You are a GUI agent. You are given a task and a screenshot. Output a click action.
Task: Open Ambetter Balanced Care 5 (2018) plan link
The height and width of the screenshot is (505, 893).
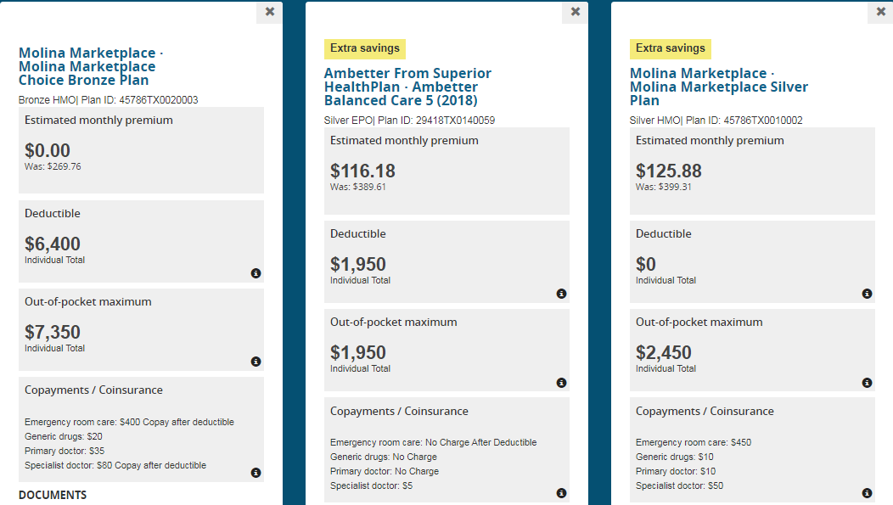(407, 87)
